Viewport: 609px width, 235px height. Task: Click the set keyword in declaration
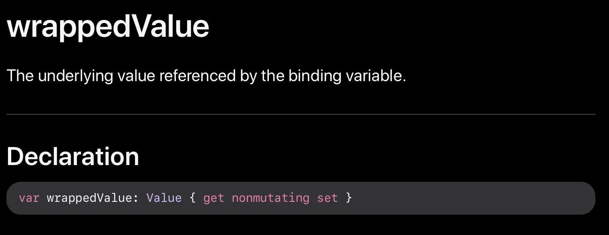coord(327,198)
